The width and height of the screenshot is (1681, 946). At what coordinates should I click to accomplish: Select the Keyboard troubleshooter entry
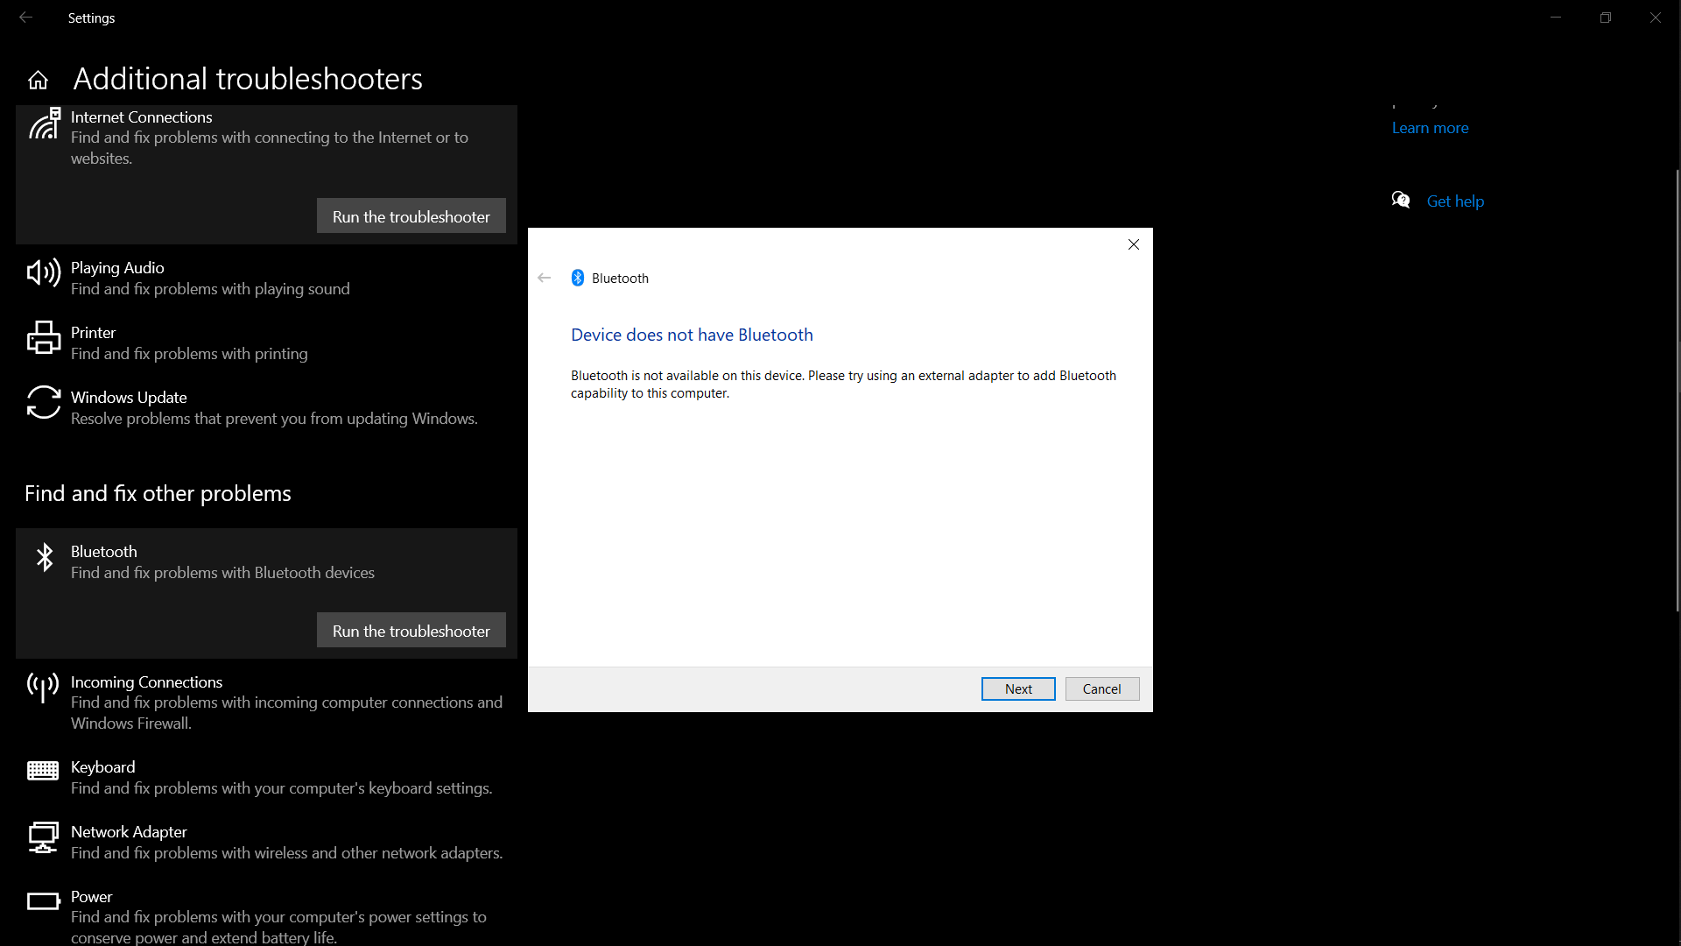point(266,777)
